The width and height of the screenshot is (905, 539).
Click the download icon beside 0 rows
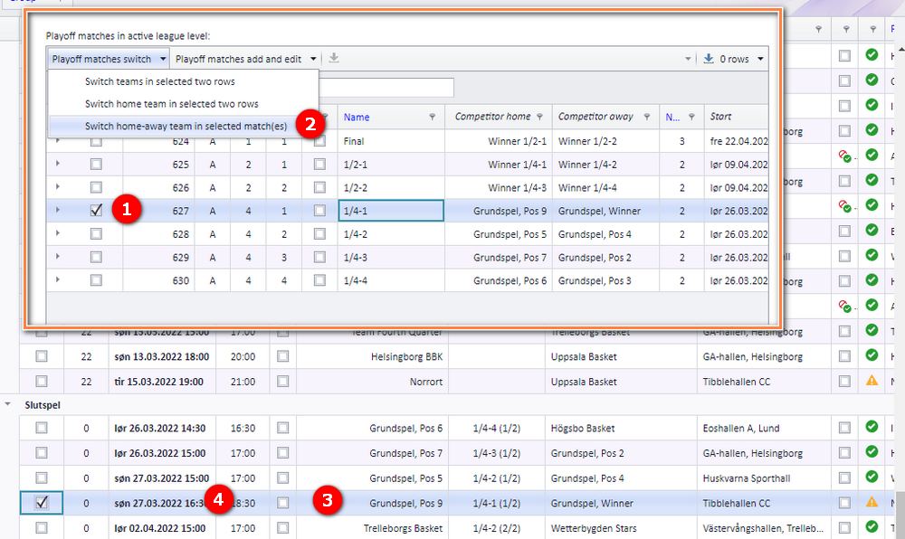pos(709,58)
